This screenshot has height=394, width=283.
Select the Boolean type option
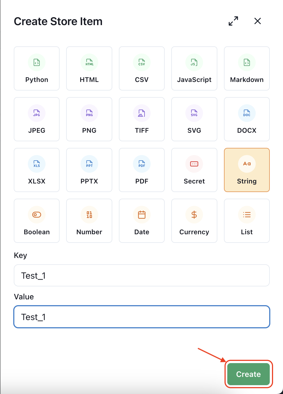(x=37, y=221)
